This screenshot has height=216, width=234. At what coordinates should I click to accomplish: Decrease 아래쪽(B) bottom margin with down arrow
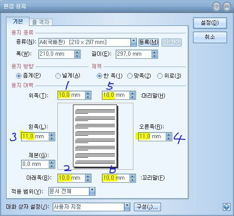click(88, 180)
